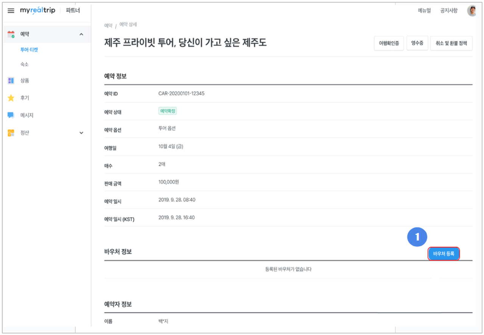Screen dimensions: 484x335
Task: Open the hamburger menu icon
Action: pos(11,11)
